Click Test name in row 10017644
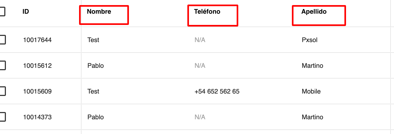The width and height of the screenshot is (394, 134). tap(93, 40)
